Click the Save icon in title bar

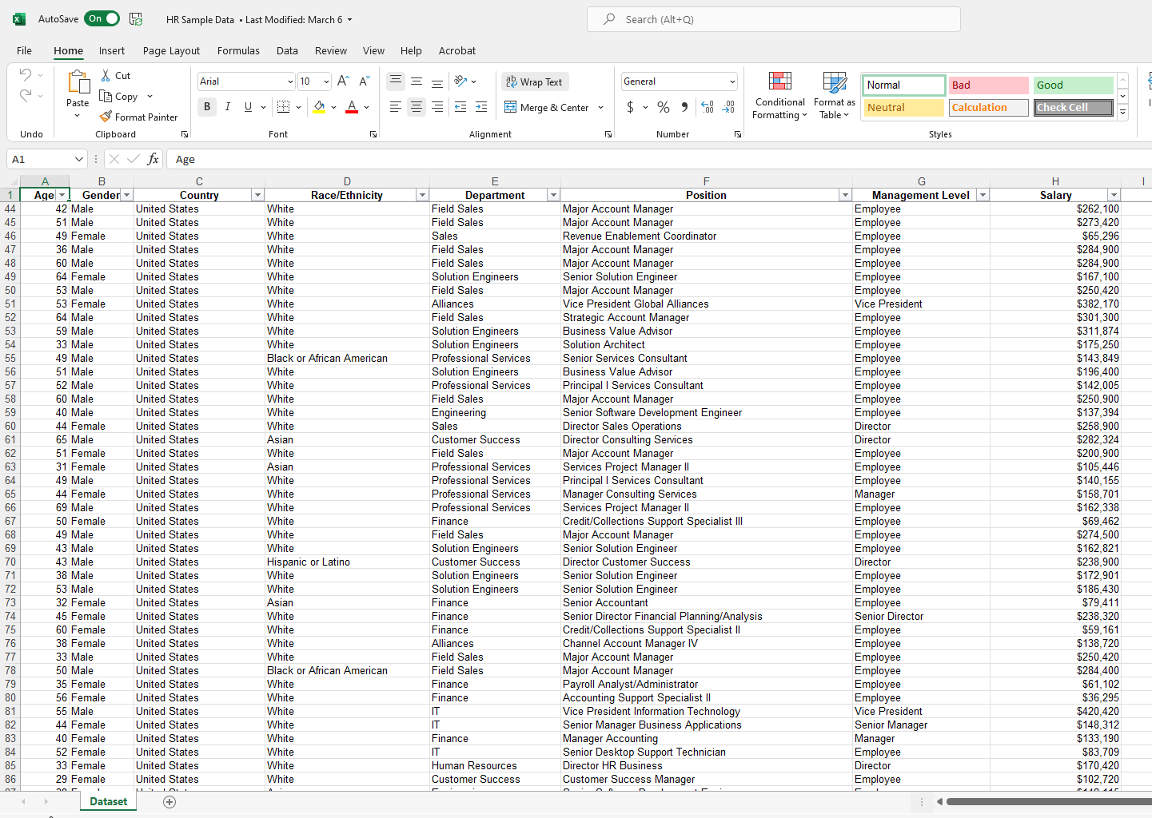[x=136, y=19]
